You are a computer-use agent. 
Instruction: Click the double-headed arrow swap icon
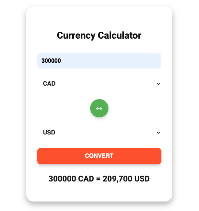tap(99, 109)
